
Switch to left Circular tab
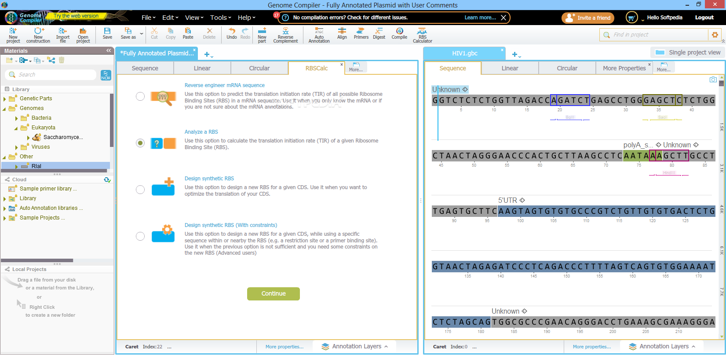tap(259, 68)
